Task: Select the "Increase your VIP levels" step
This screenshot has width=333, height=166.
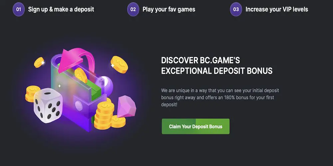Action: (277, 9)
